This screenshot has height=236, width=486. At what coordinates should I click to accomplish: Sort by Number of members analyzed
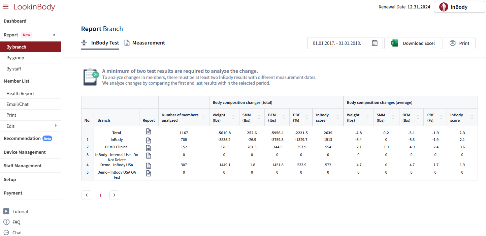click(x=203, y=117)
